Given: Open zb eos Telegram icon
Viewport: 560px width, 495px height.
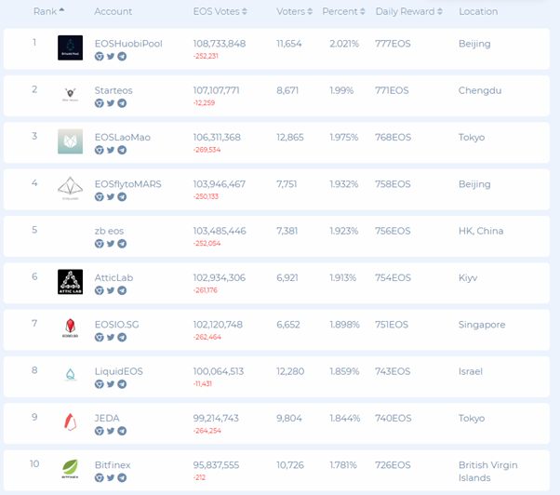Looking at the screenshot, I should click(x=122, y=244).
